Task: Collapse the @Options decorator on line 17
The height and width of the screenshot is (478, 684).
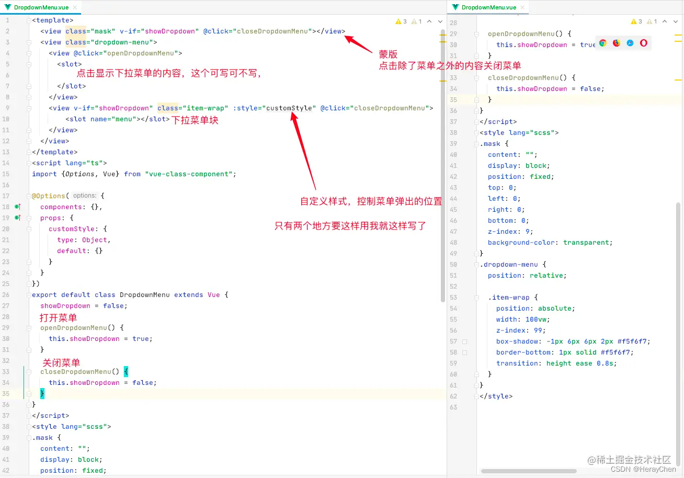Action: (29, 196)
